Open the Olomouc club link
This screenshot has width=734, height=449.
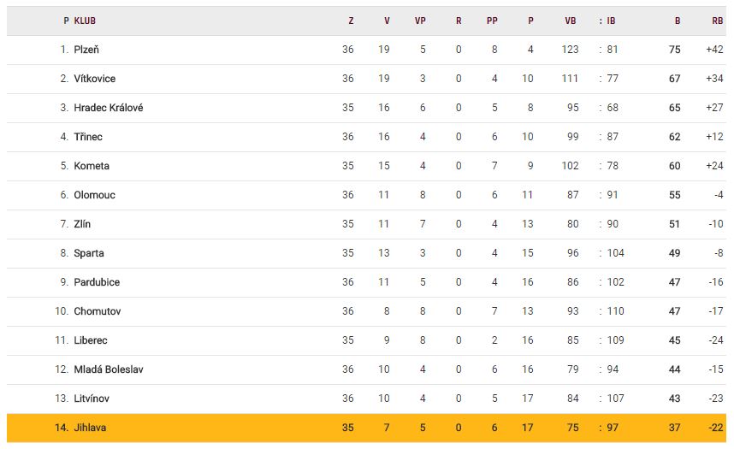(x=94, y=195)
